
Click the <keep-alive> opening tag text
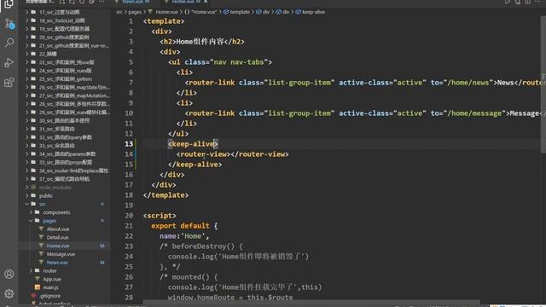click(x=193, y=144)
